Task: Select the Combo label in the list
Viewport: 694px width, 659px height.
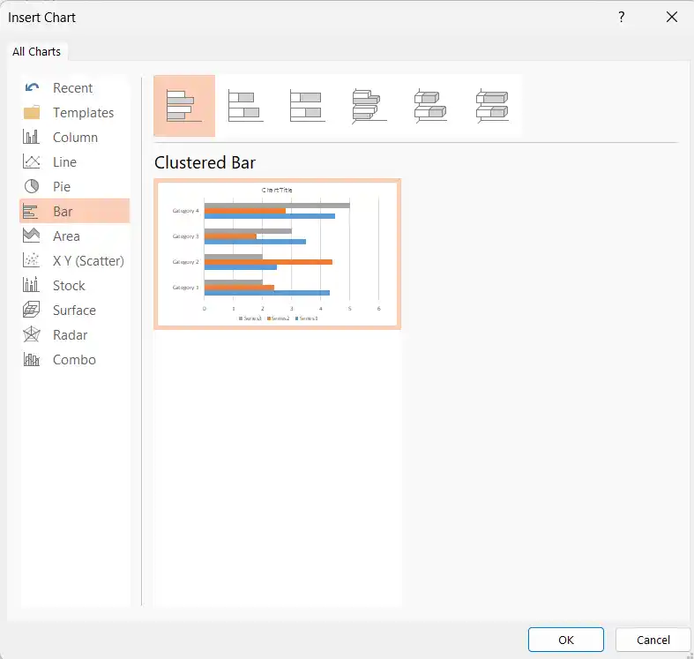Action: (74, 360)
